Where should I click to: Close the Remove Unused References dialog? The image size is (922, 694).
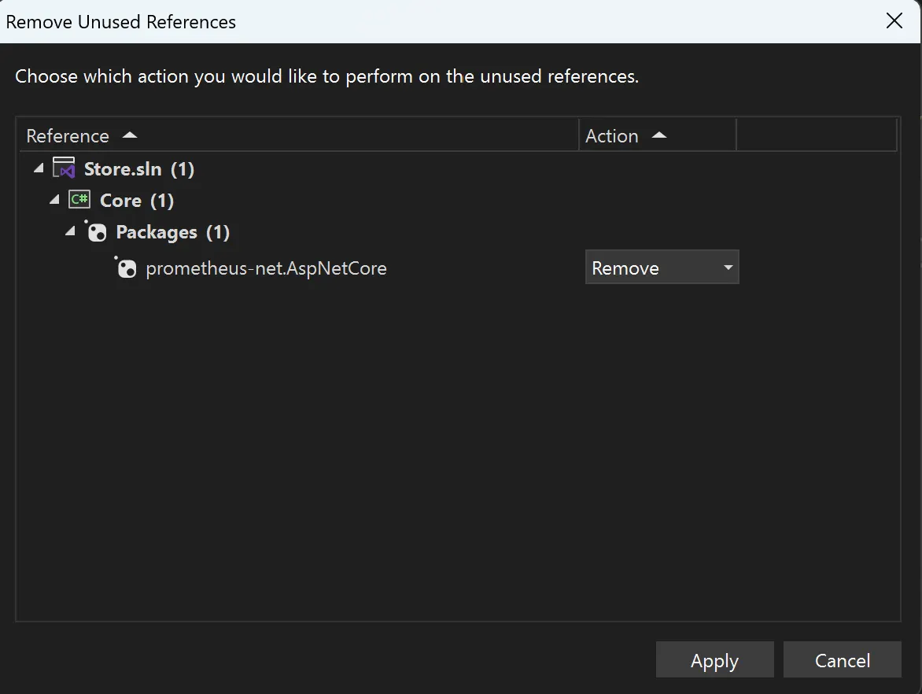click(x=894, y=21)
